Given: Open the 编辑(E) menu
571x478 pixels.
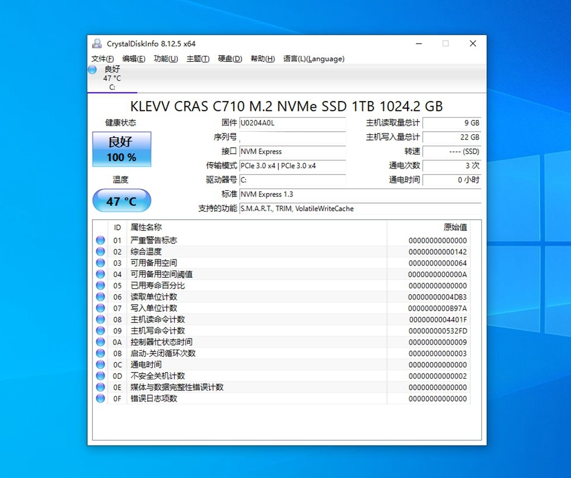Looking at the screenshot, I should (134, 59).
